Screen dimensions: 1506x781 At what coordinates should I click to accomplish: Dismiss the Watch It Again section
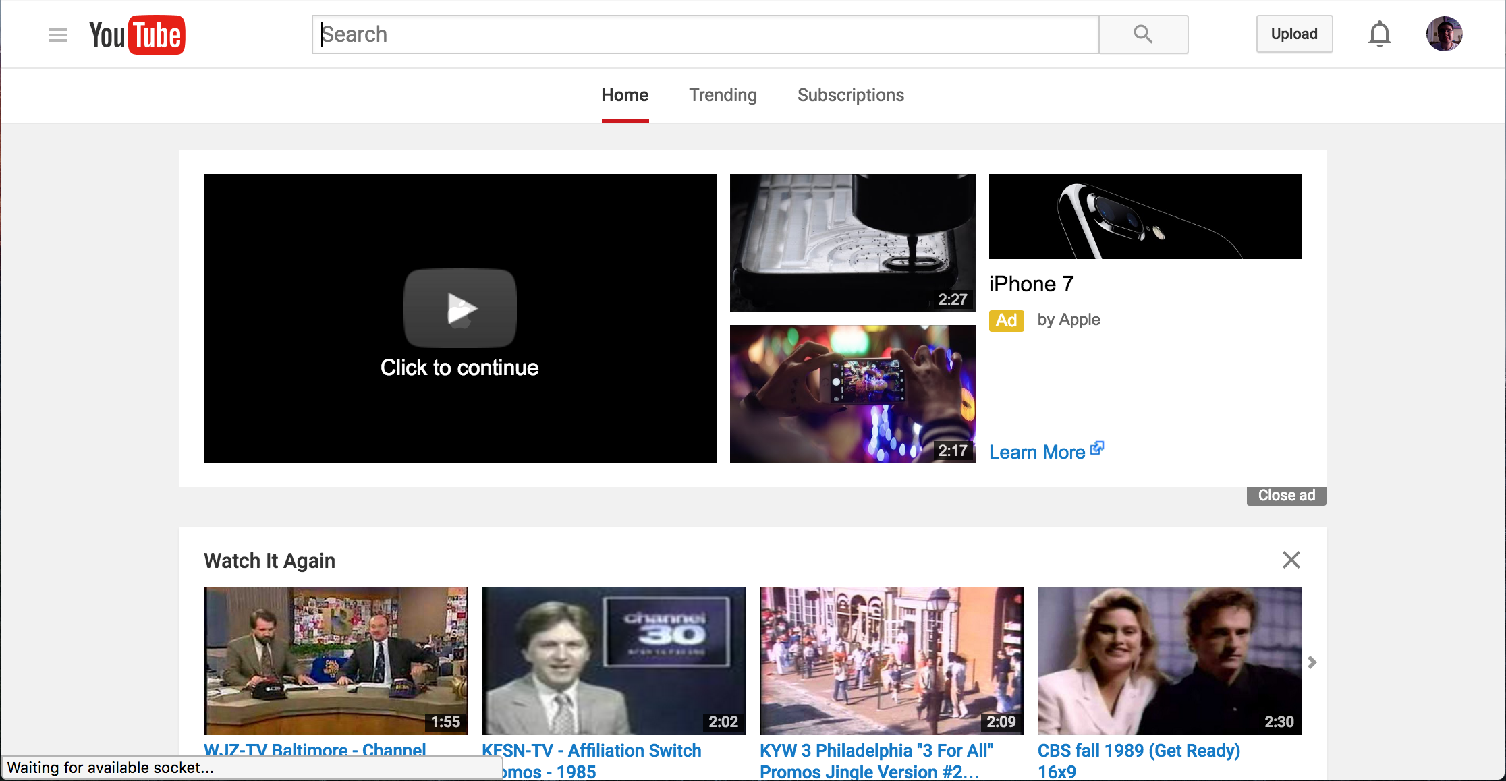coord(1291,560)
